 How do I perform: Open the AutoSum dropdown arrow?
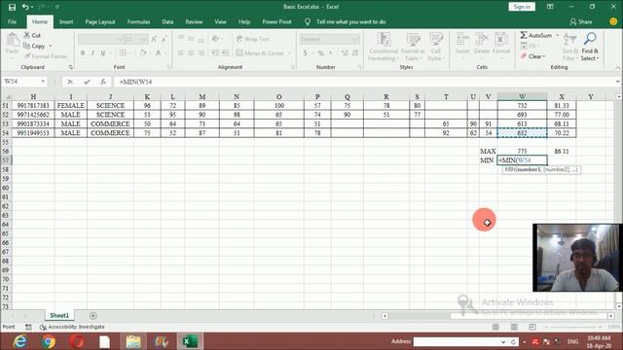558,35
